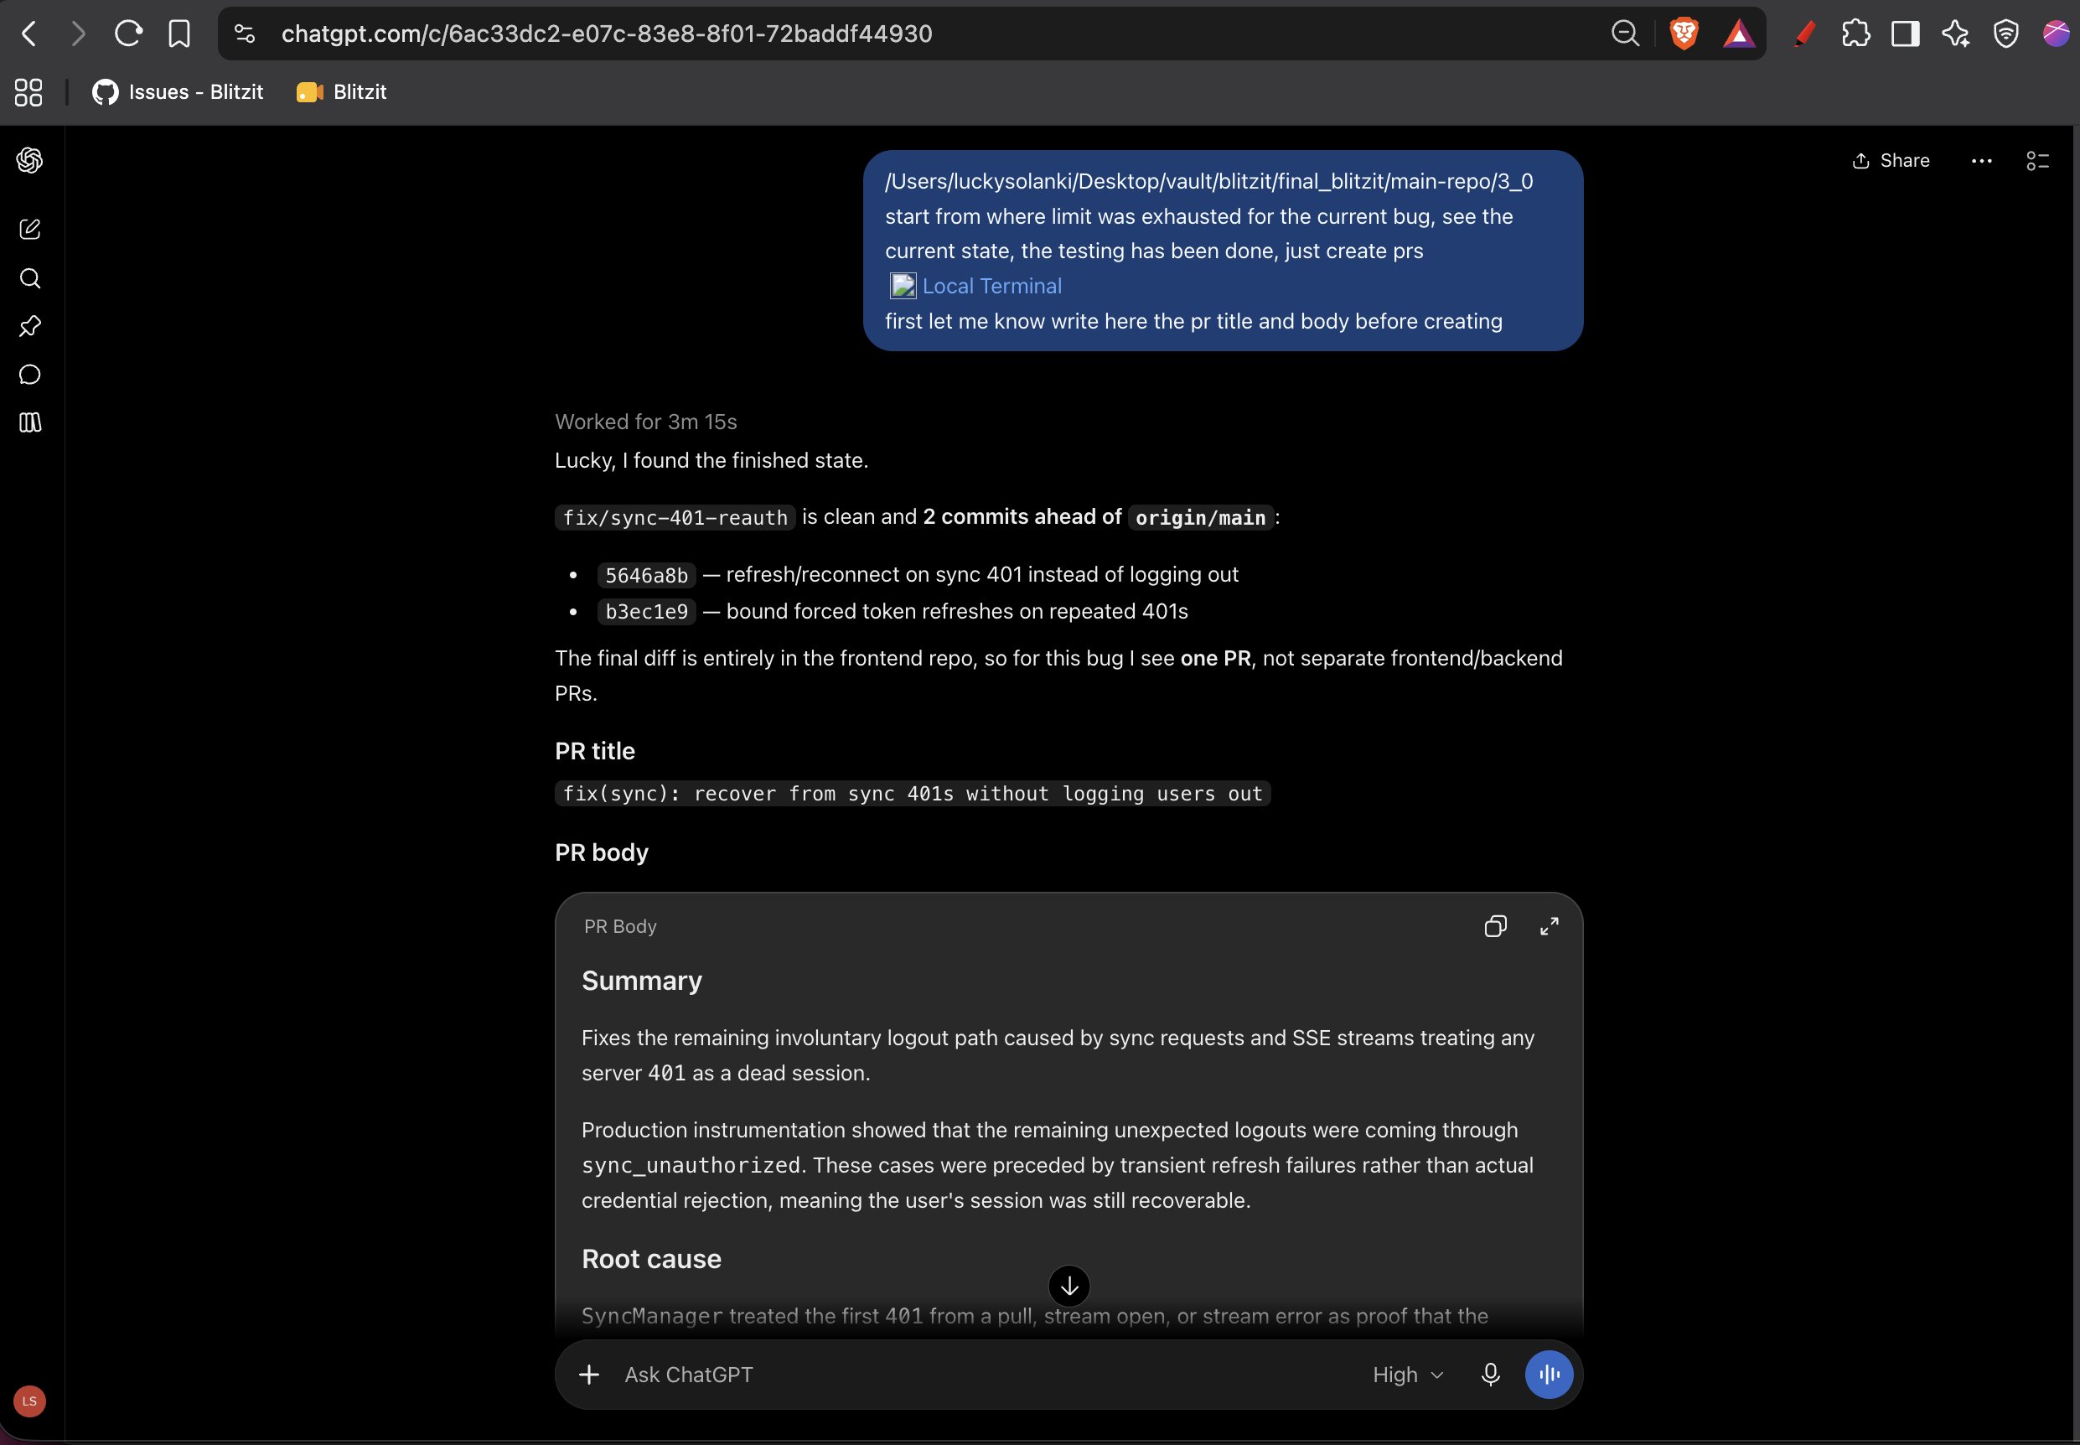Go forward with the browser forward arrow

(x=79, y=34)
